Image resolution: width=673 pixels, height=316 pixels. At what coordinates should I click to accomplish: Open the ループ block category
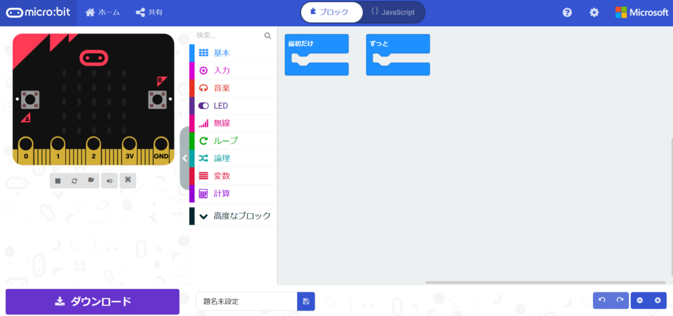(233, 141)
